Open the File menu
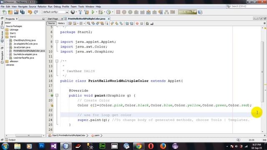 [3, 7]
